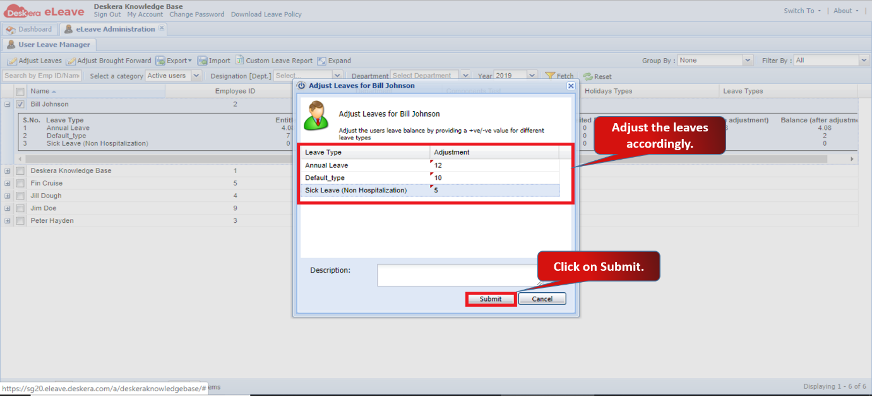872x397 pixels.
Task: Click the Holidays Types column header
Action: (x=650, y=92)
